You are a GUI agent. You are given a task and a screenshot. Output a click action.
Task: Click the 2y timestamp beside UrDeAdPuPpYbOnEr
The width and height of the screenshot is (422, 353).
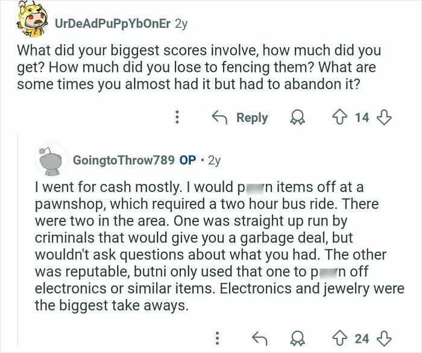(x=180, y=25)
